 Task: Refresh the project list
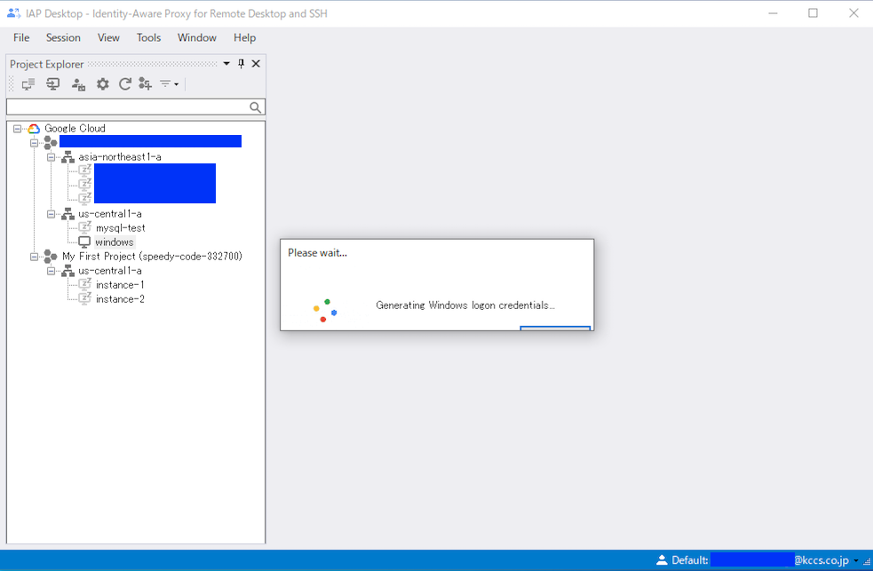125,83
